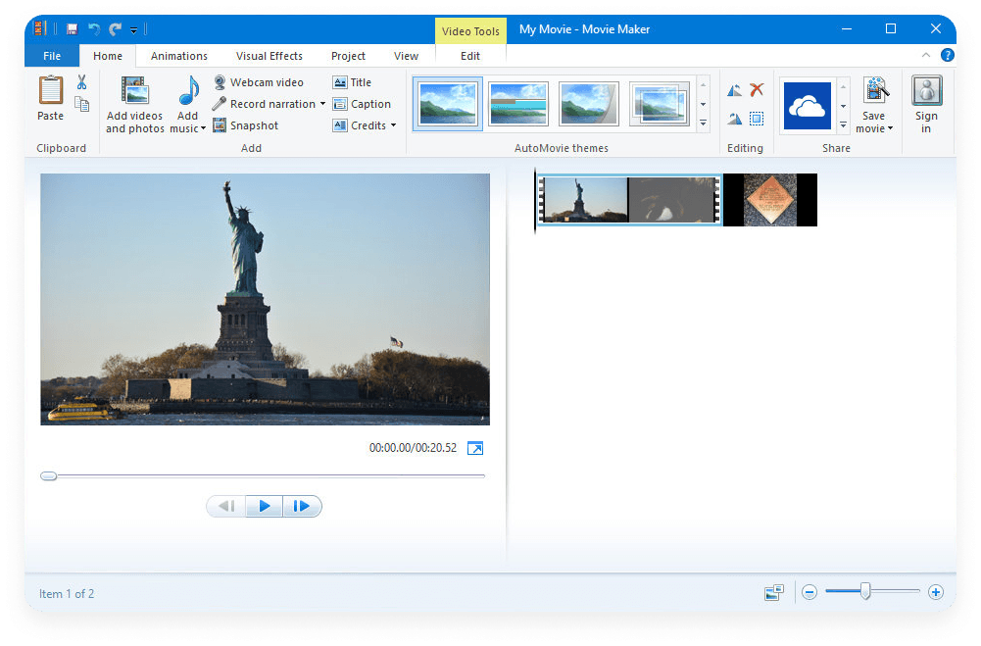Select the Add videos and photos tool
This screenshot has width=981, height=646.
(x=134, y=103)
